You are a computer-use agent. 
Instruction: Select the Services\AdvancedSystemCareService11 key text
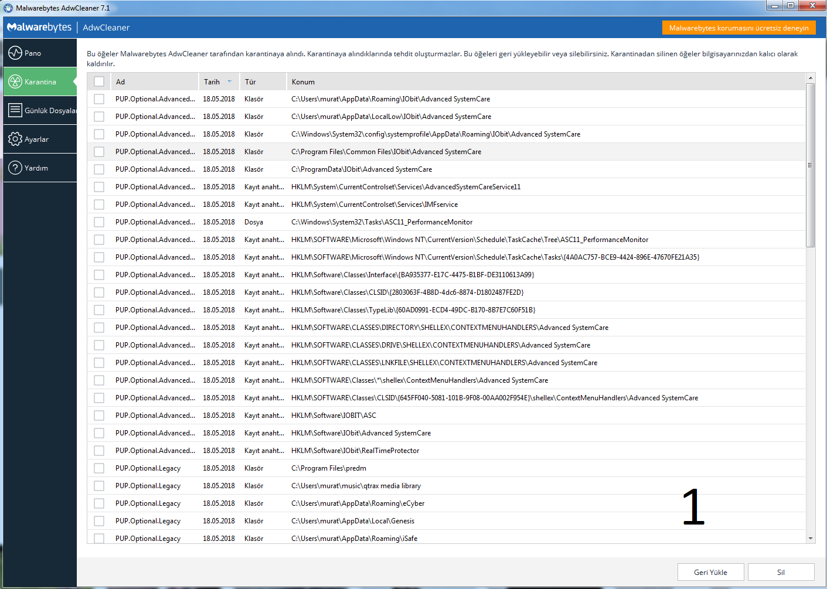pyautogui.click(x=406, y=187)
